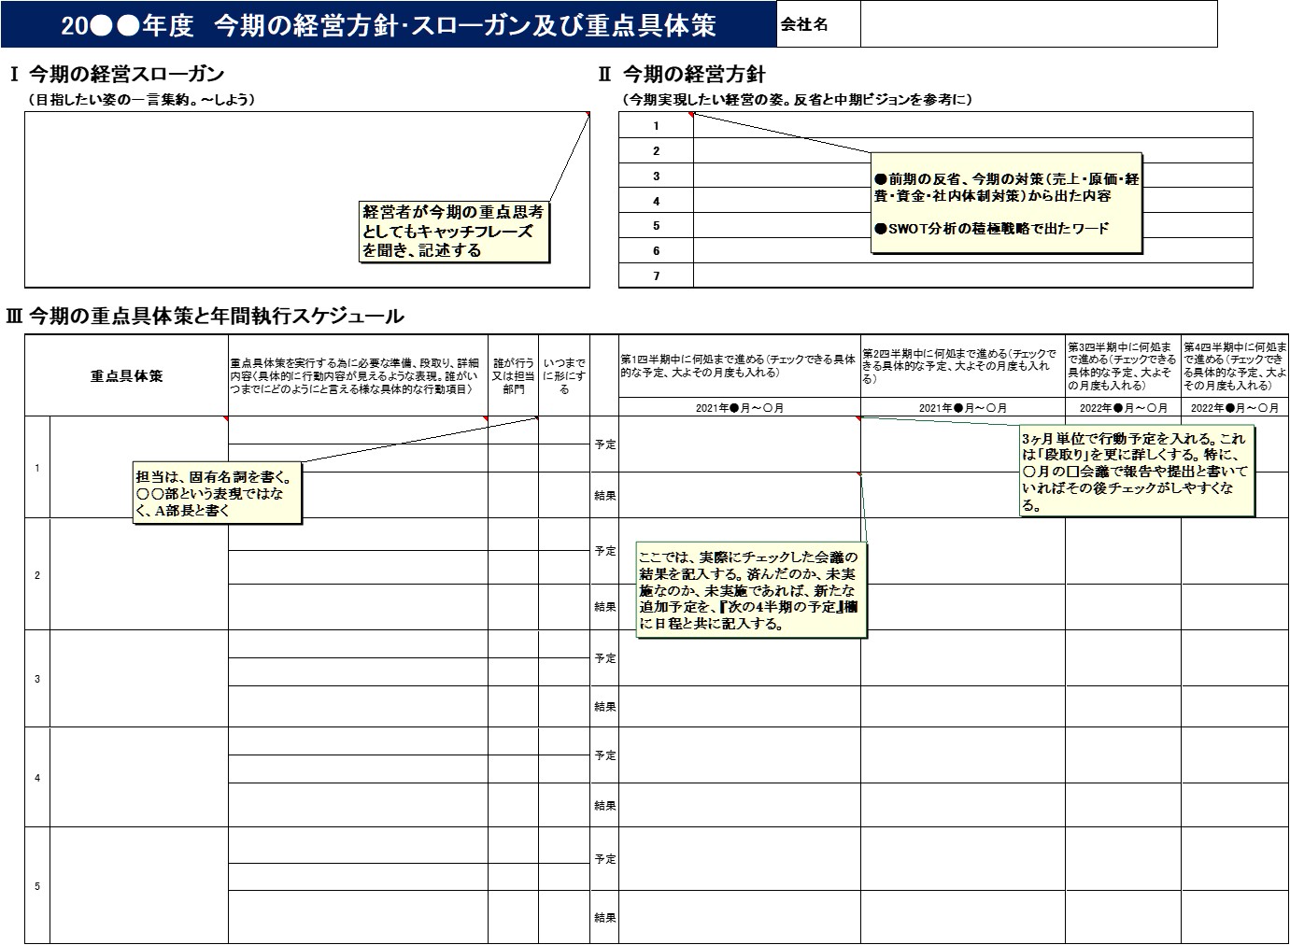Viewport: 1290px width, 945px height.
Task: Click the 2022年●月～○月 fourth-quarter header
Action: (x=1232, y=405)
